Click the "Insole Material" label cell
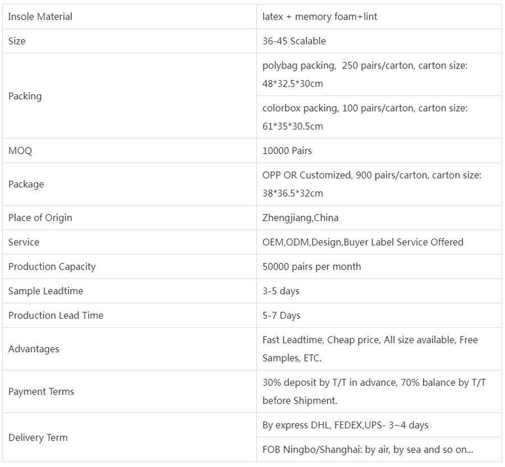 point(40,17)
